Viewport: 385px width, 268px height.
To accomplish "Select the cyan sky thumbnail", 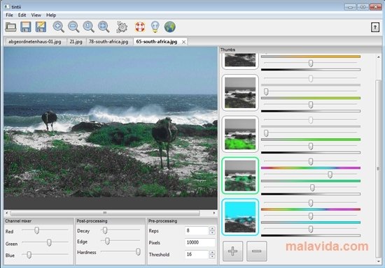I will pos(240,217).
